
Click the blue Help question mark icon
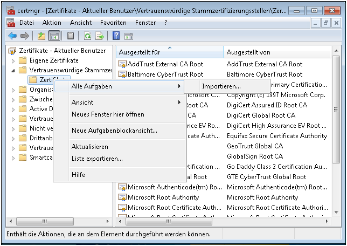[116, 36]
